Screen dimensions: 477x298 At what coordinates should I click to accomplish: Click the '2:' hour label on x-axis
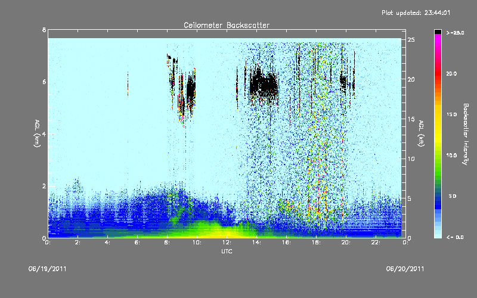[78, 243]
